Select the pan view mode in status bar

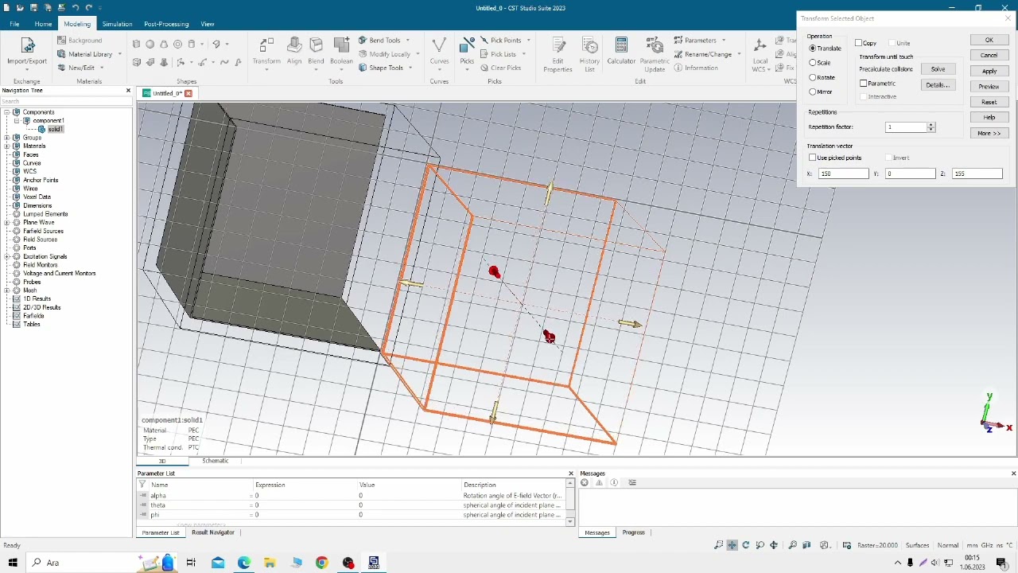coord(732,545)
